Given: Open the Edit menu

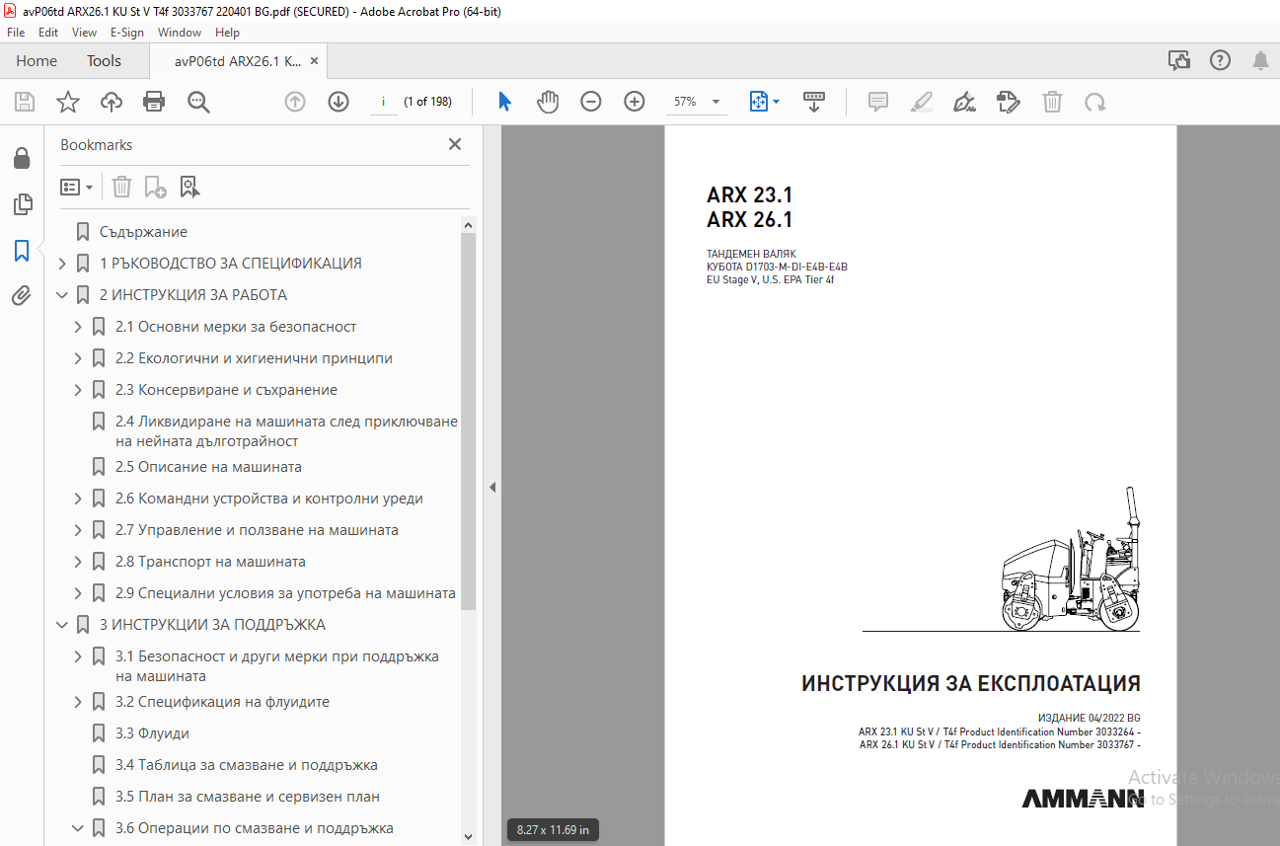Looking at the screenshot, I should tap(48, 32).
